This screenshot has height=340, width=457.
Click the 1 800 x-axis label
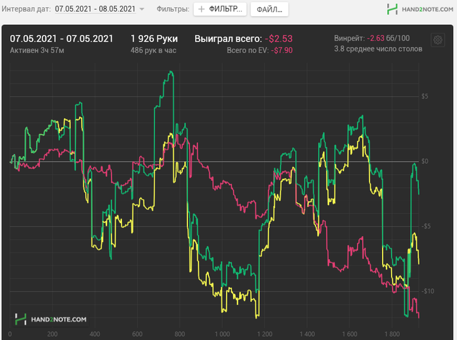click(x=392, y=334)
